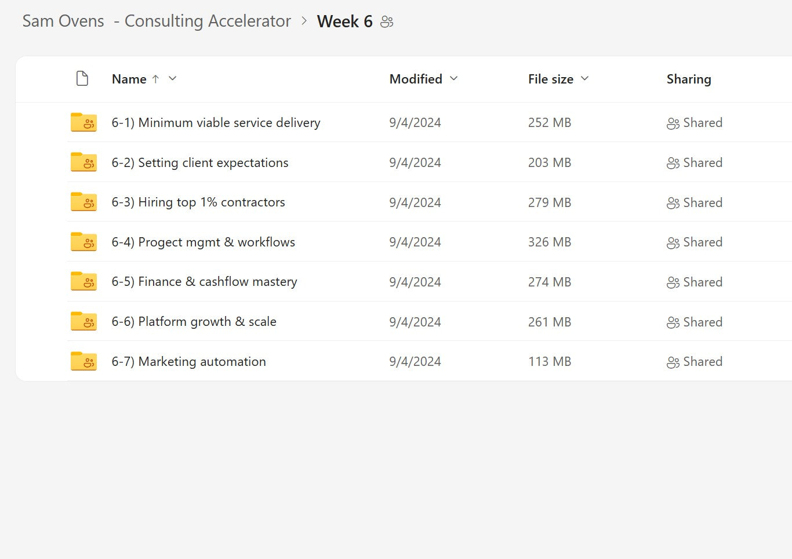Click the shared people icon beside Week 6
792x559 pixels.
click(x=387, y=22)
